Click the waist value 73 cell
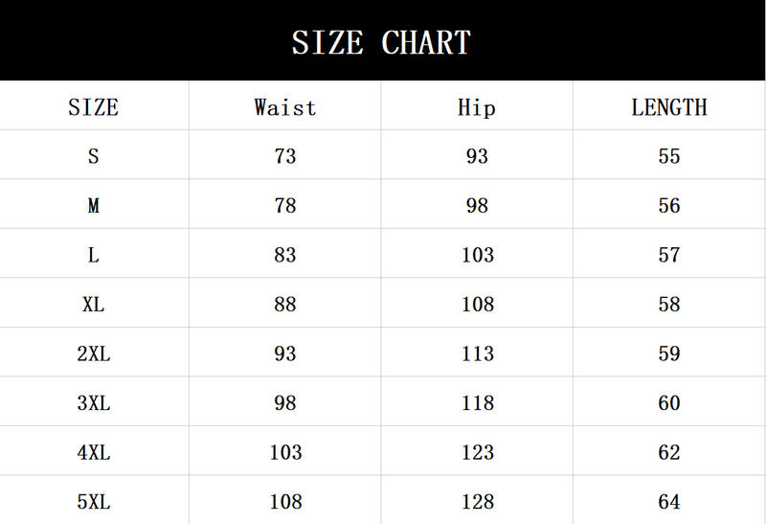Screen dimensions: 766x524 285,155
